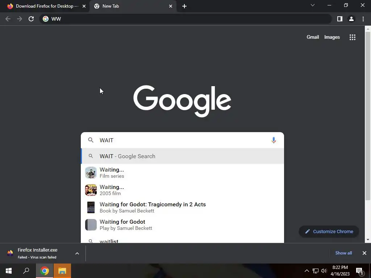Click the Google logo
Screen dimensions: 371x278
pyautogui.click(x=182, y=101)
